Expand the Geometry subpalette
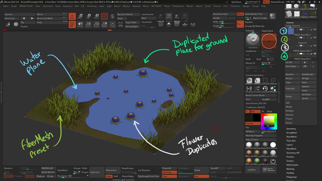The image size is (322, 181). [x=291, y=128]
